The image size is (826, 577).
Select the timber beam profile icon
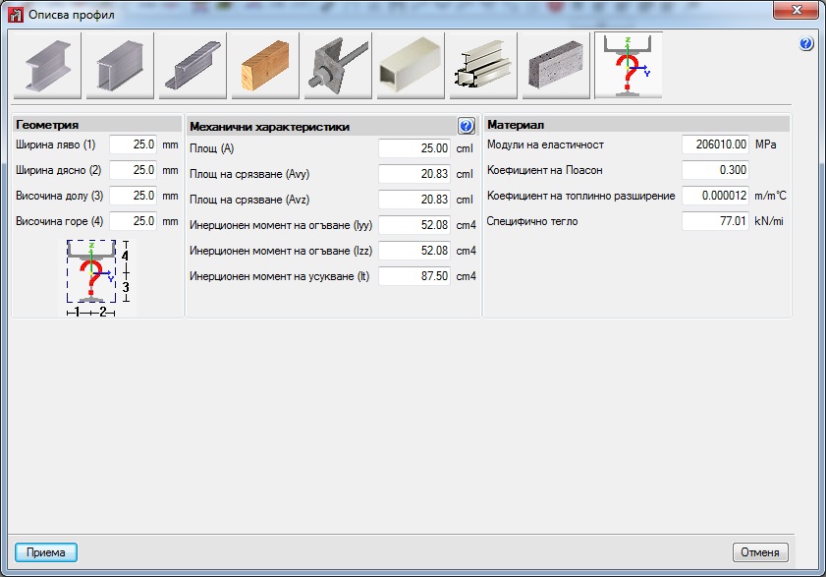tap(265, 66)
